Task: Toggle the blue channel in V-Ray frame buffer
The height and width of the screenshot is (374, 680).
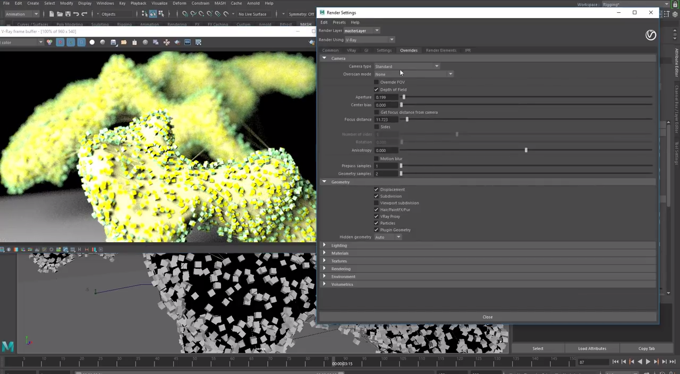Action: 82,42
